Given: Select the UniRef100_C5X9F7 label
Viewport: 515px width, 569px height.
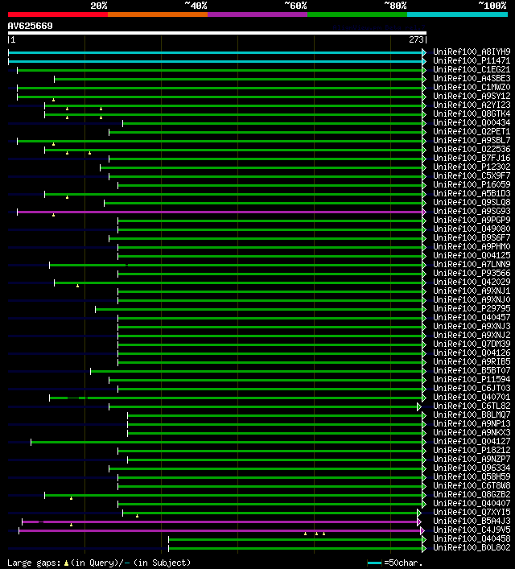Looking at the screenshot, I should tap(472, 175).
